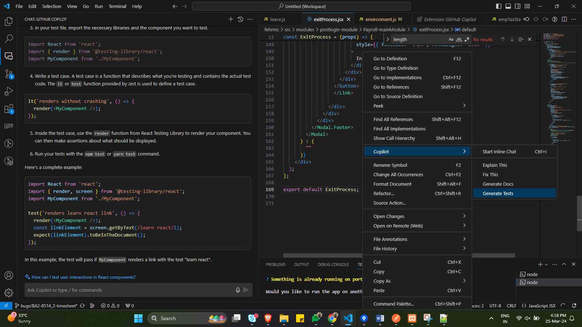Click the React components follow-up suggestion link
The height and width of the screenshot is (327, 582).
pos(84,277)
